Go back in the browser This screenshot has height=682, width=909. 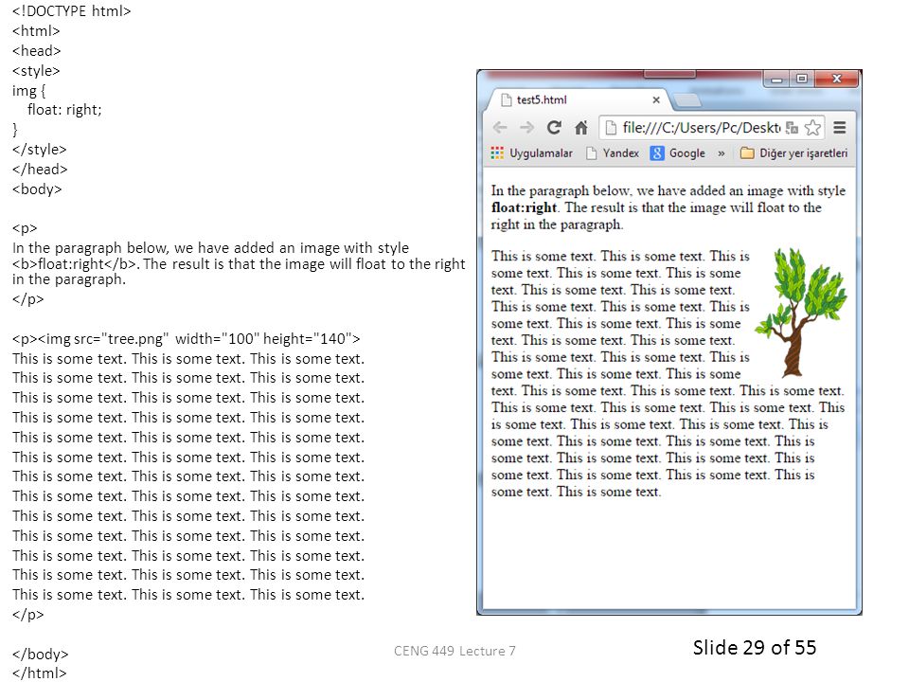pos(500,128)
